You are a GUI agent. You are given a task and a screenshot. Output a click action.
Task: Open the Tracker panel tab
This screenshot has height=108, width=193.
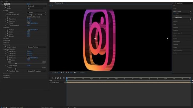click(x=175, y=53)
